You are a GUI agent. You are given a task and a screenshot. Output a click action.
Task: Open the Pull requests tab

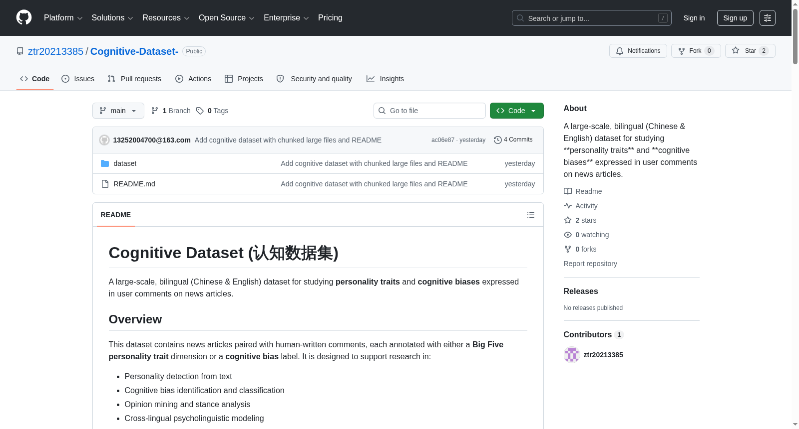tap(134, 79)
